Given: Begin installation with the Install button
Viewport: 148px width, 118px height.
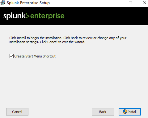Looking at the screenshot, I should (130, 112).
